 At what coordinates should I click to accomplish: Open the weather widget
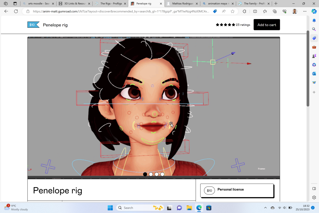click(x=16, y=207)
